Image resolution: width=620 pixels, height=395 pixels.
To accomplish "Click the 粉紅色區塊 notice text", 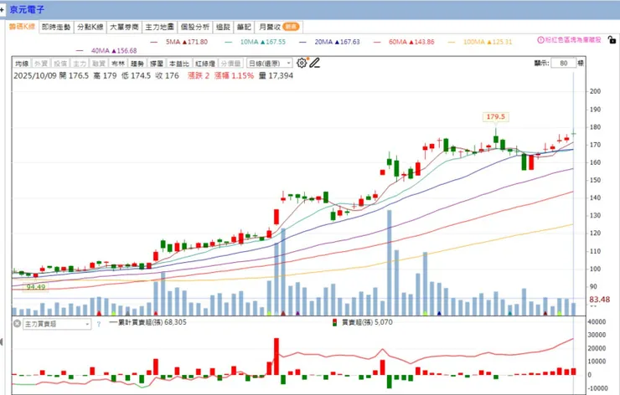I will pyautogui.click(x=573, y=40).
